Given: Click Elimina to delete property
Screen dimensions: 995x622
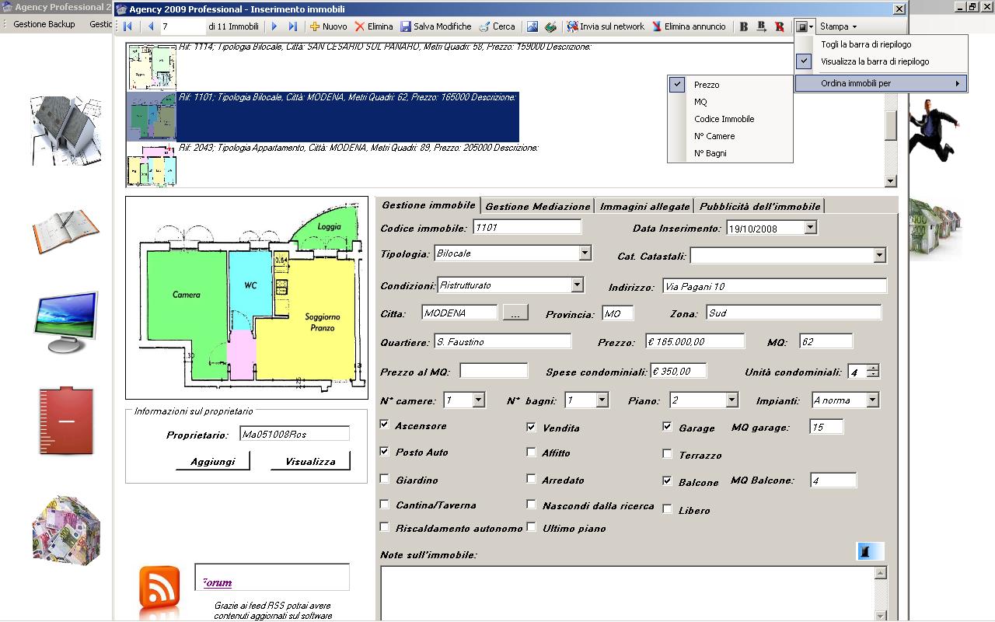Looking at the screenshot, I should [374, 26].
